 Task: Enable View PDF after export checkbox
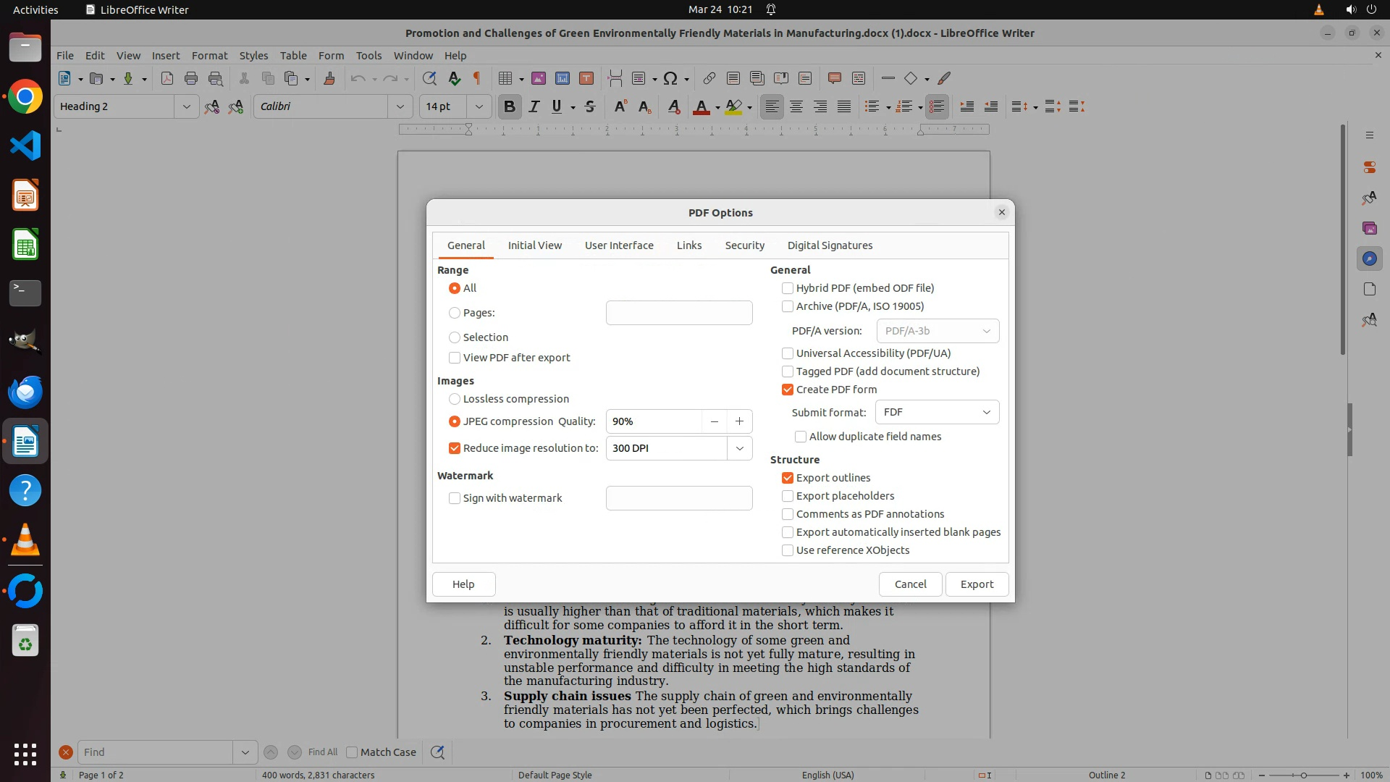(455, 358)
